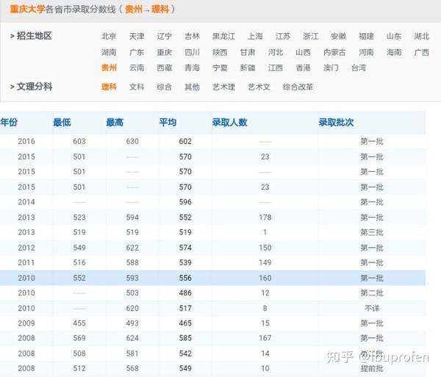Pick 香港 region
This screenshot has width=441, height=377.
[303, 68]
